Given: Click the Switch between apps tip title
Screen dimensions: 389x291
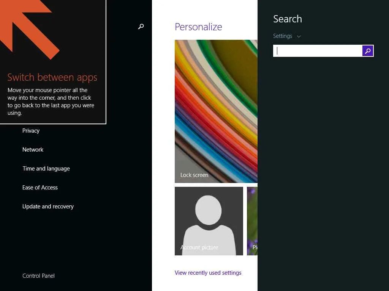Looking at the screenshot, I should [x=52, y=77].
